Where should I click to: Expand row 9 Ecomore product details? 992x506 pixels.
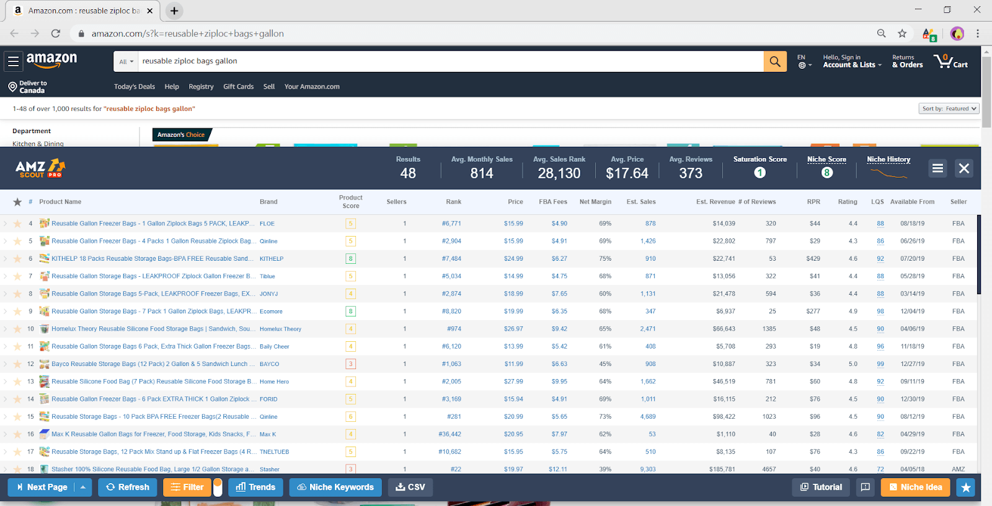(x=6, y=312)
